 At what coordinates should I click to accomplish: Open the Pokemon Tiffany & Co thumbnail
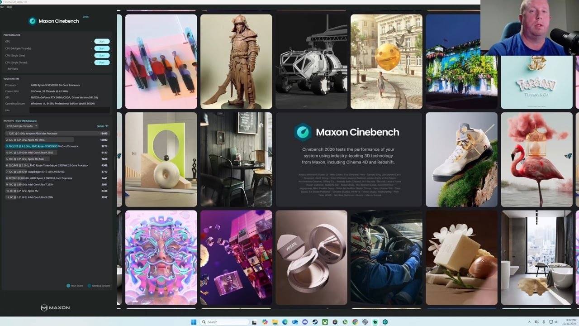click(536, 82)
